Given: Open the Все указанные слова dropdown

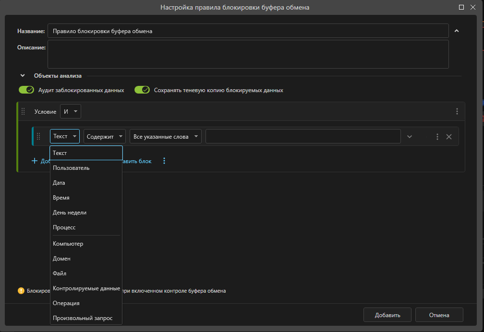Looking at the screenshot, I should click(x=166, y=137).
